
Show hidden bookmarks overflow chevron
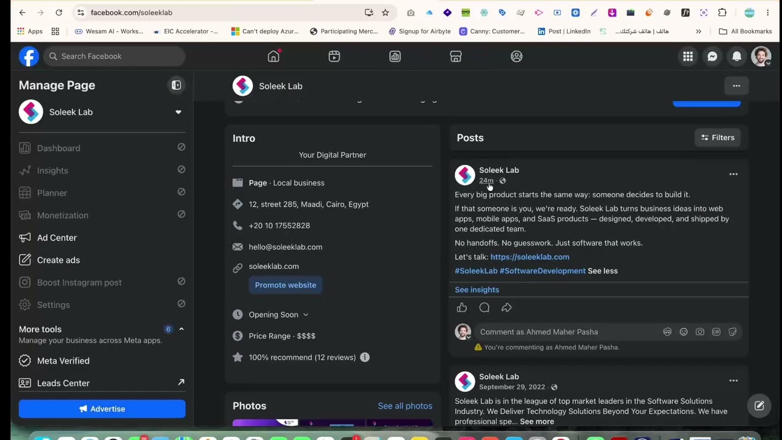click(698, 31)
